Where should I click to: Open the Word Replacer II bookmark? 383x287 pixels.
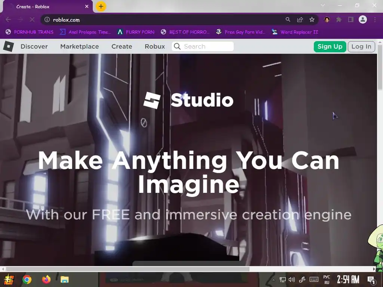pyautogui.click(x=295, y=32)
